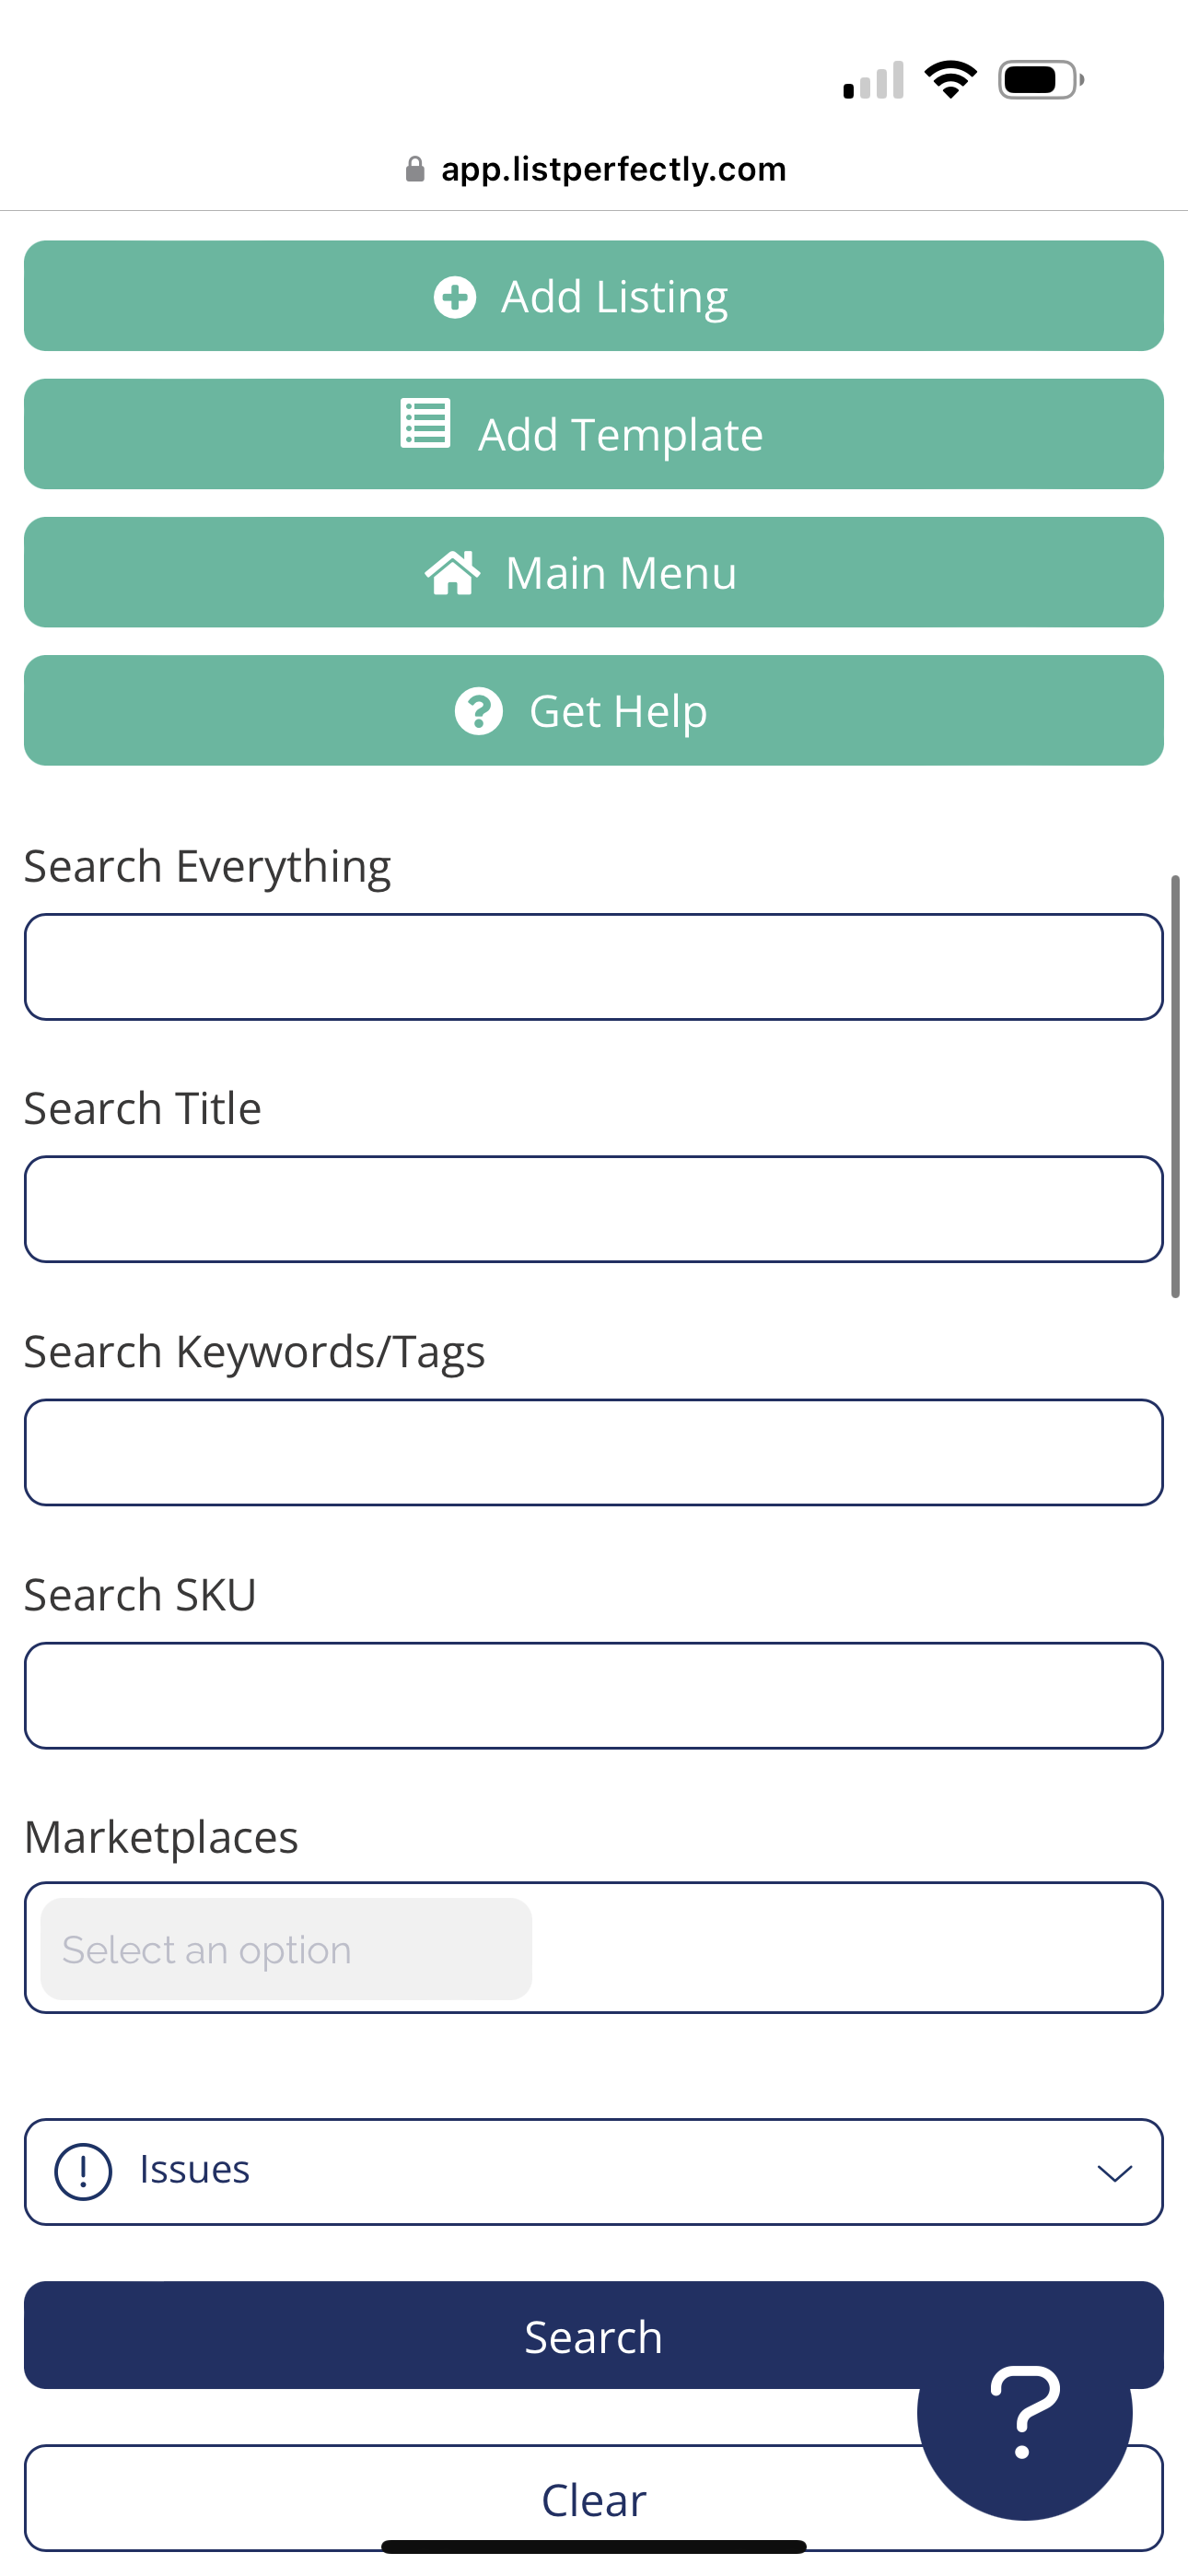1188x2576 pixels.
Task: Click the Add Template button
Action: (x=593, y=434)
